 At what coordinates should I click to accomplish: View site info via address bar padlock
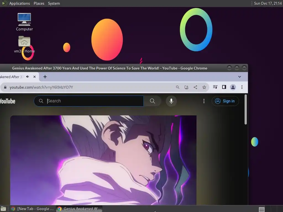pyautogui.click(x=5, y=87)
